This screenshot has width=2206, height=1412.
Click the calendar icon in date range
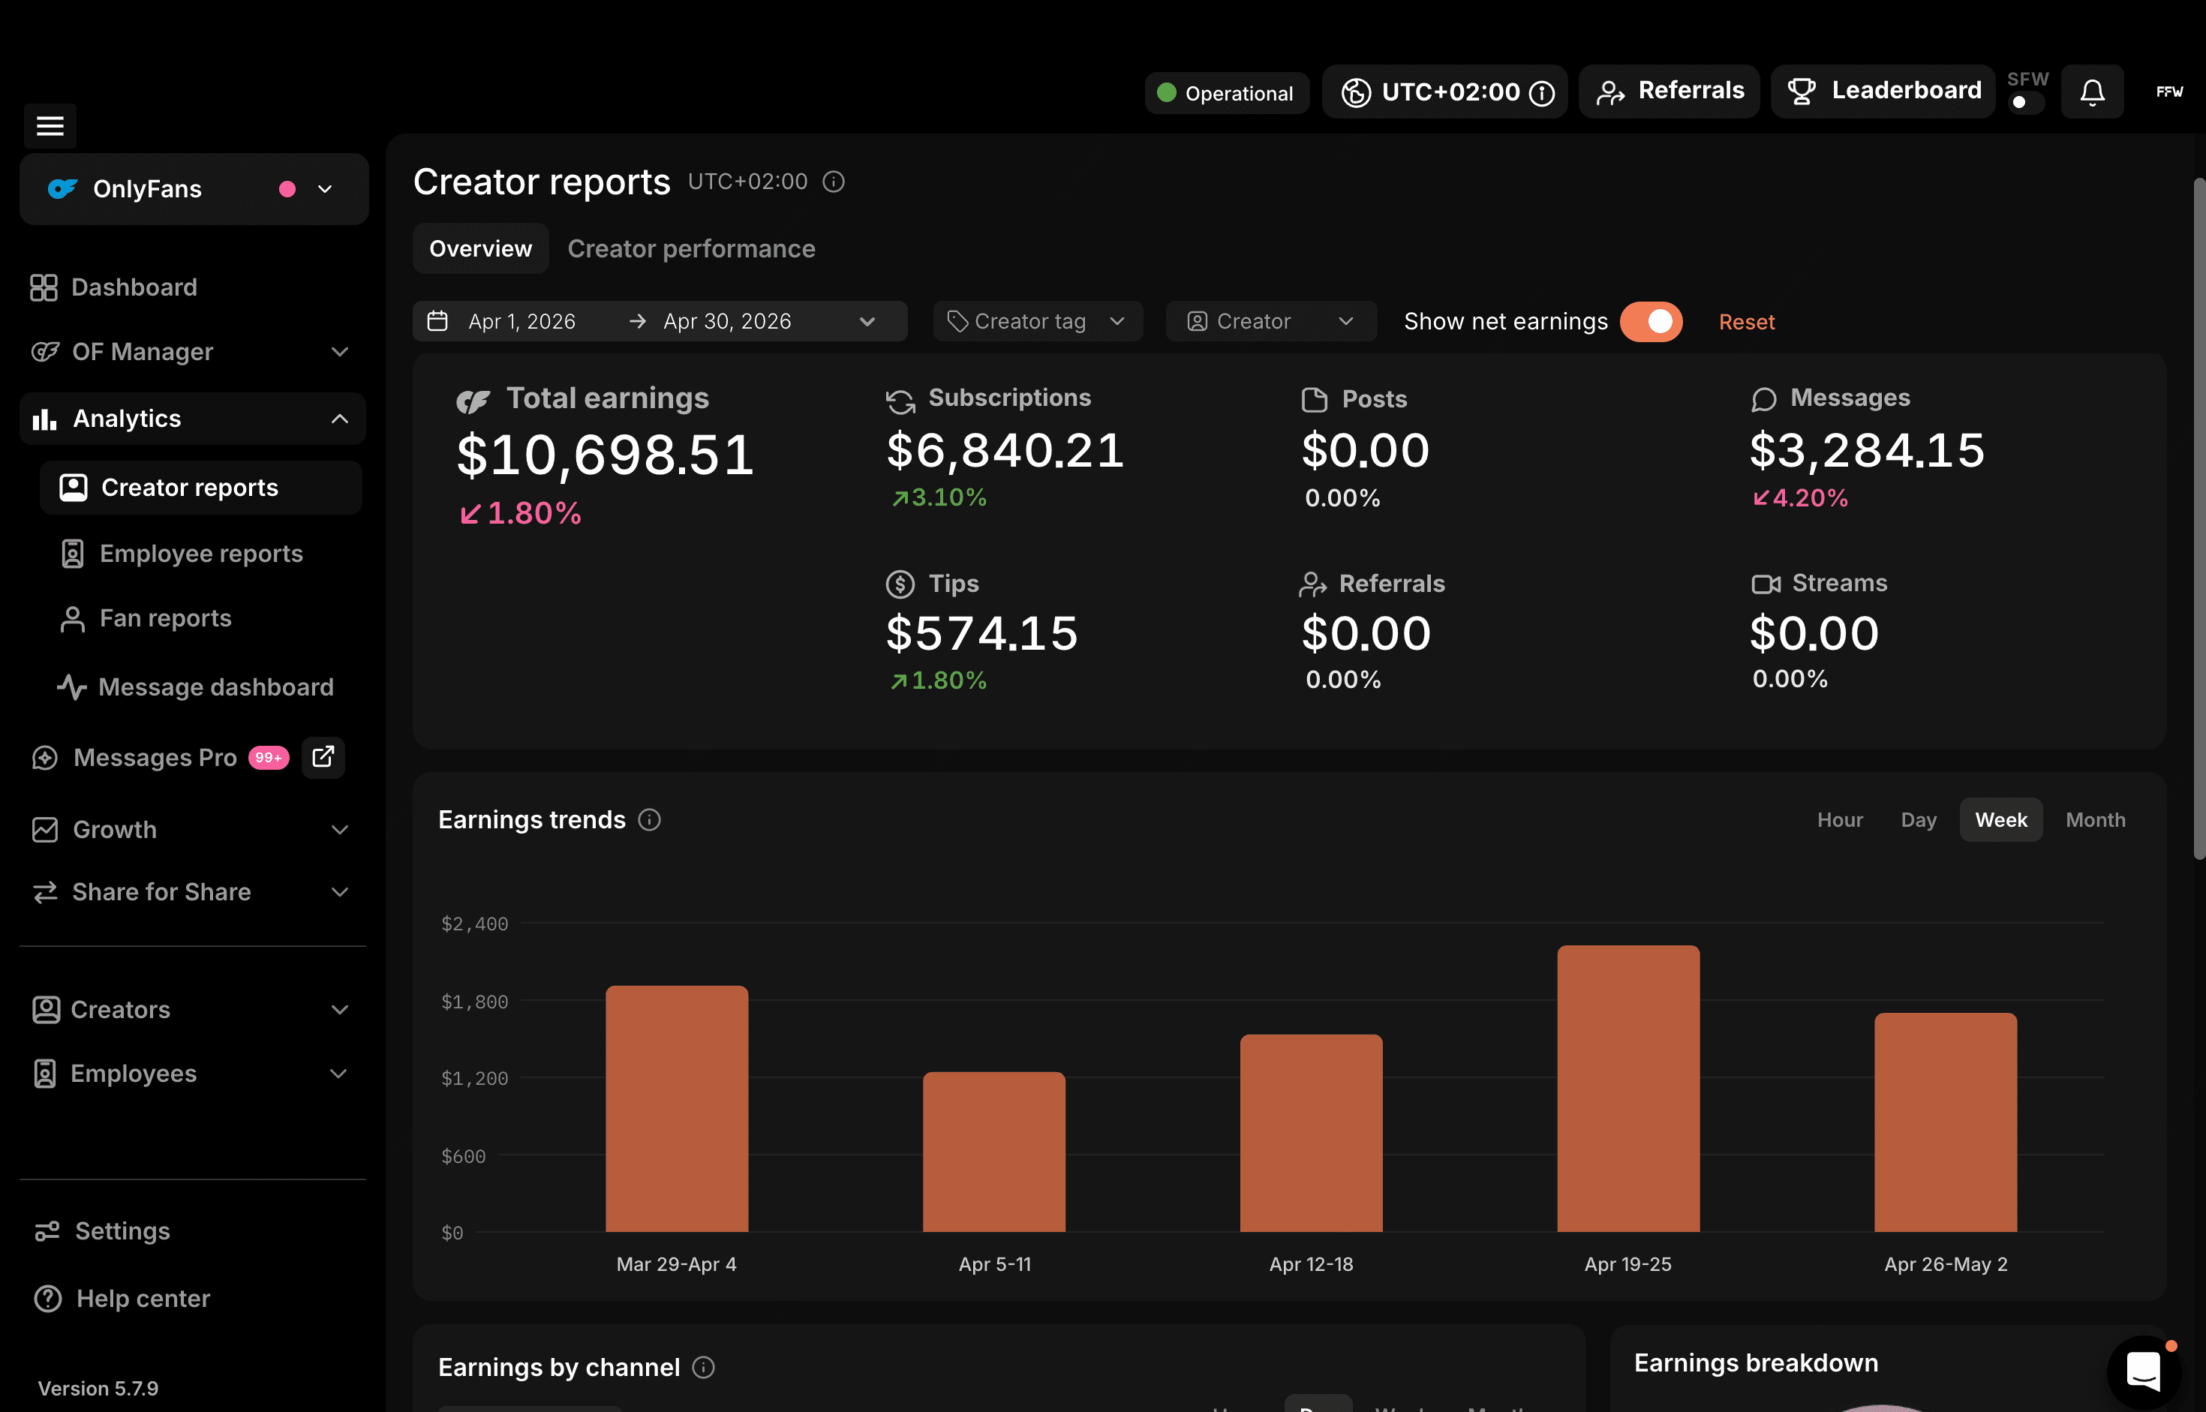click(x=437, y=321)
